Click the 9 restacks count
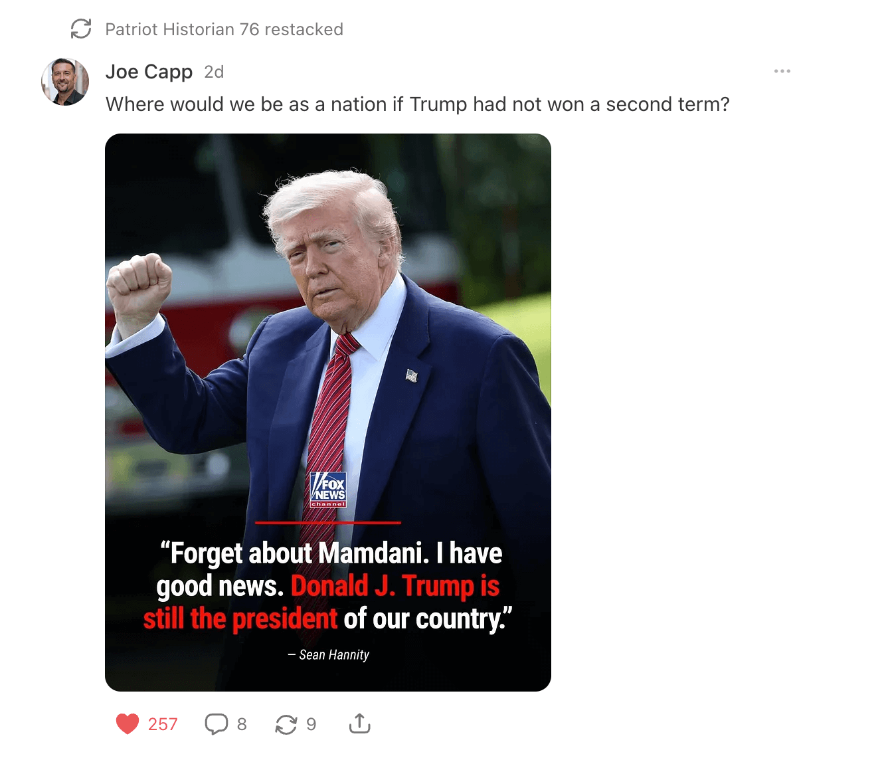The height and width of the screenshot is (760, 882). click(x=311, y=724)
